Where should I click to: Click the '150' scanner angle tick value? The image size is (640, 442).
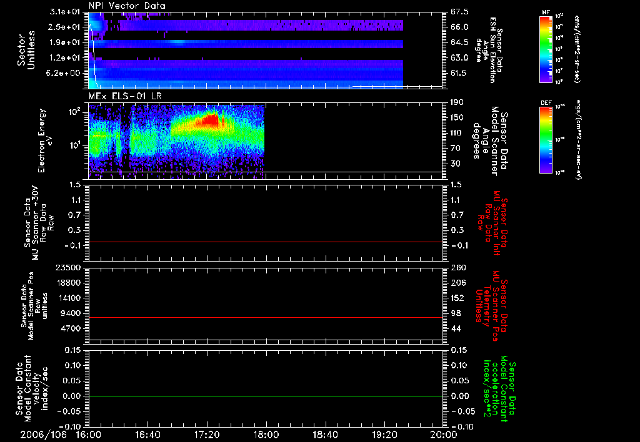pos(457,117)
